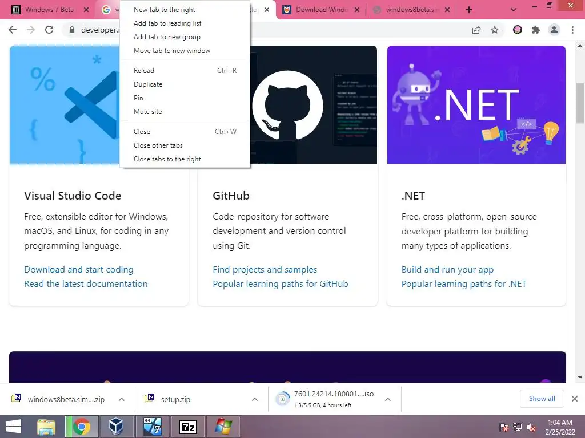Click the windows8beta zip file icon

pyautogui.click(x=16, y=398)
